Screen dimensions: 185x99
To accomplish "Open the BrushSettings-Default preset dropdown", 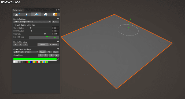I will [32, 22].
